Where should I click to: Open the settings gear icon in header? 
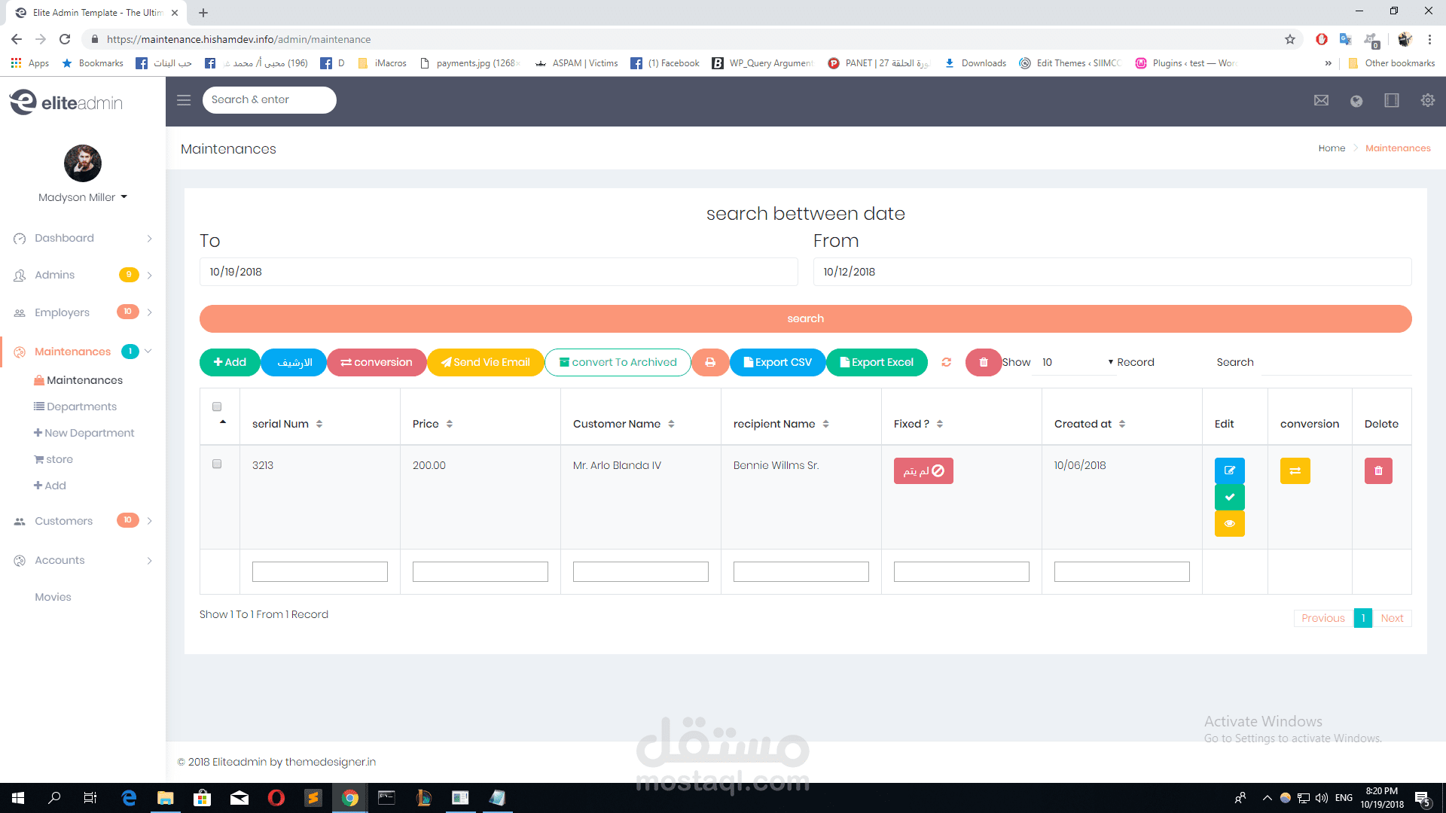point(1427,100)
